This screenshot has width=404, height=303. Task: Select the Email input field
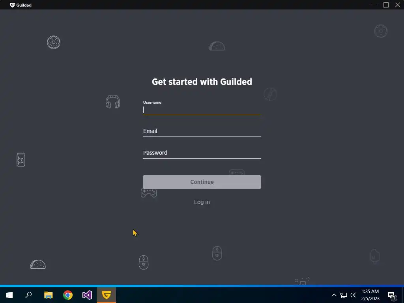[x=202, y=131]
